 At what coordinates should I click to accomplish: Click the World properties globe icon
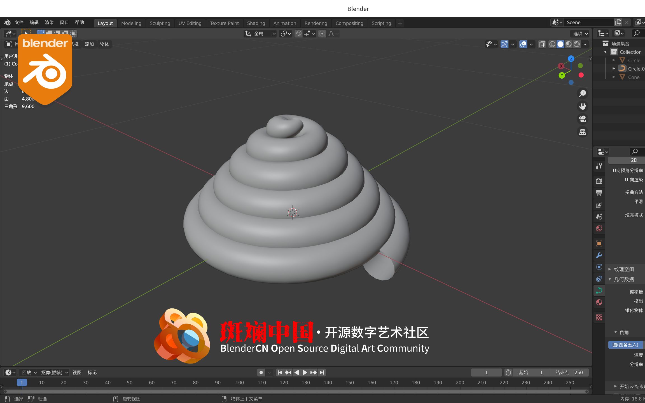(599, 228)
